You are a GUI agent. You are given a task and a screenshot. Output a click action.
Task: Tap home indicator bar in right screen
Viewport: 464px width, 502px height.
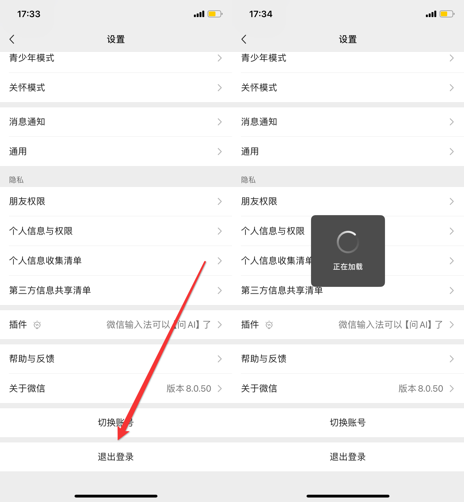coord(348,496)
